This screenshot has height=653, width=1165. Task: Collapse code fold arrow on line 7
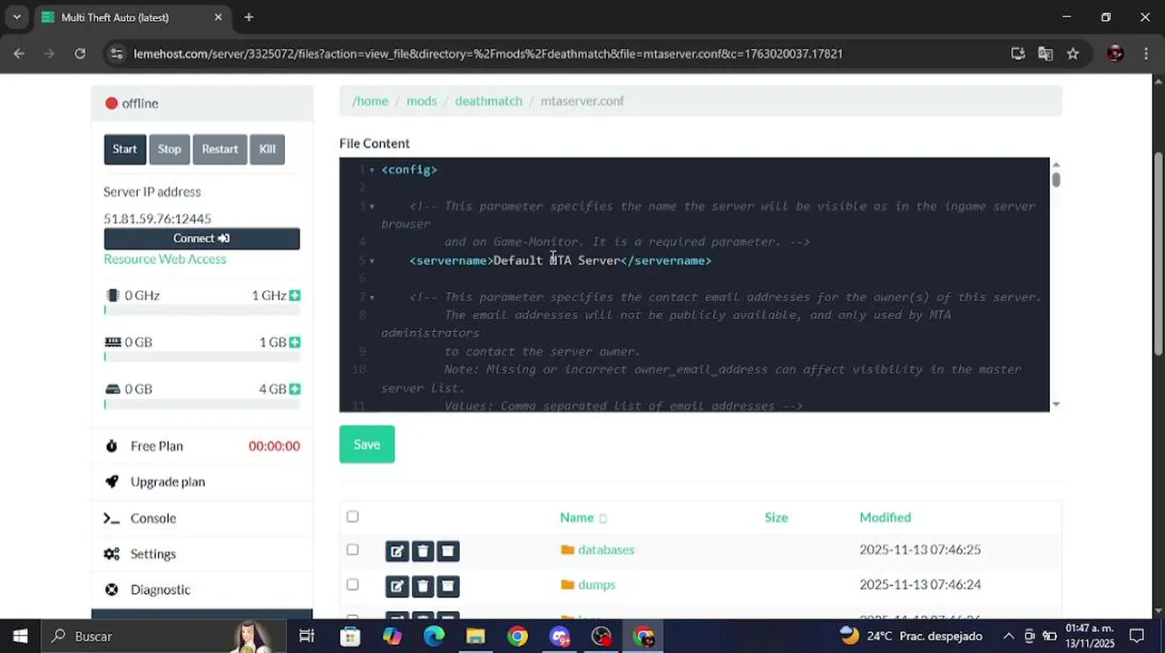click(x=372, y=297)
